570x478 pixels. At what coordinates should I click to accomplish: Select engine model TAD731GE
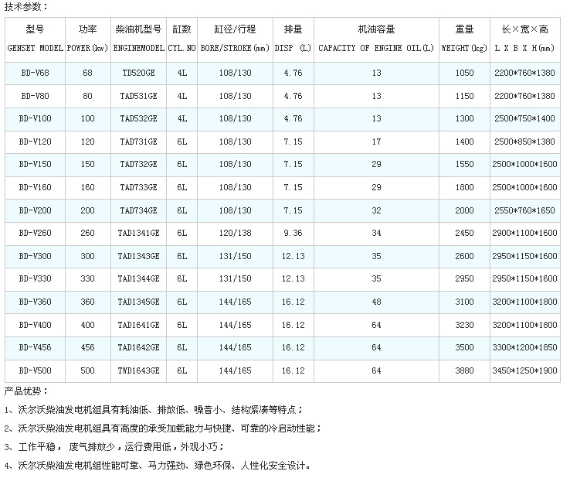pyautogui.click(x=138, y=142)
